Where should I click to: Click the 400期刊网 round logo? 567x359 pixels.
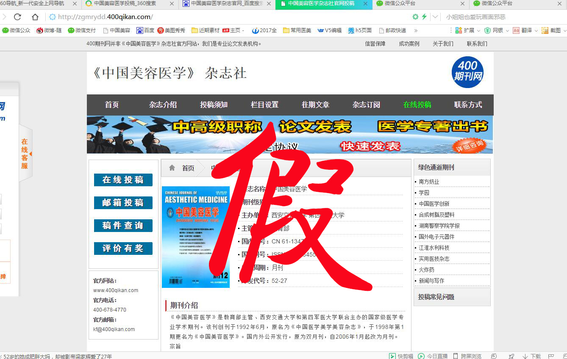467,72
